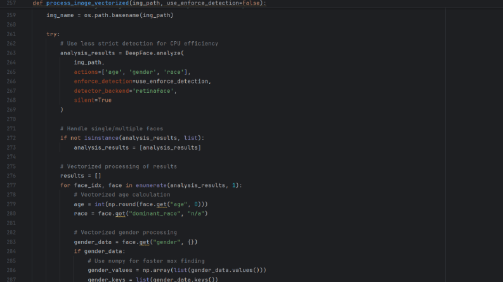Click the 'if gender_data:' line

point(100,251)
